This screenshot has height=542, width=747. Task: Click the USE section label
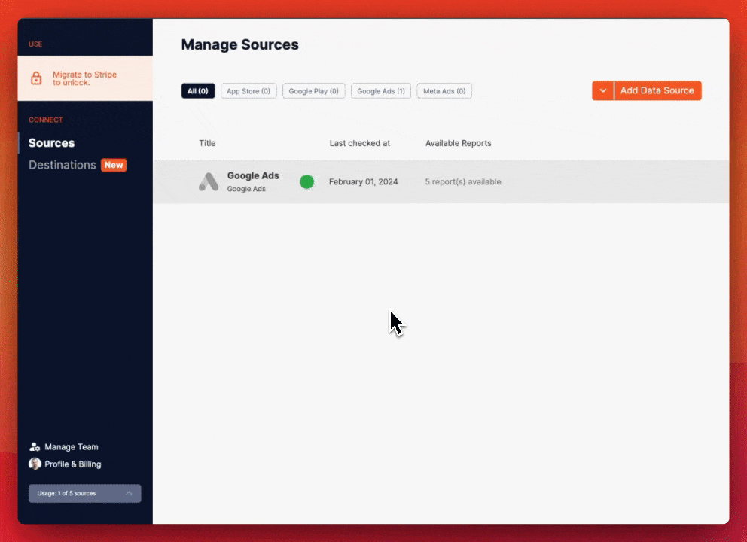[35, 44]
